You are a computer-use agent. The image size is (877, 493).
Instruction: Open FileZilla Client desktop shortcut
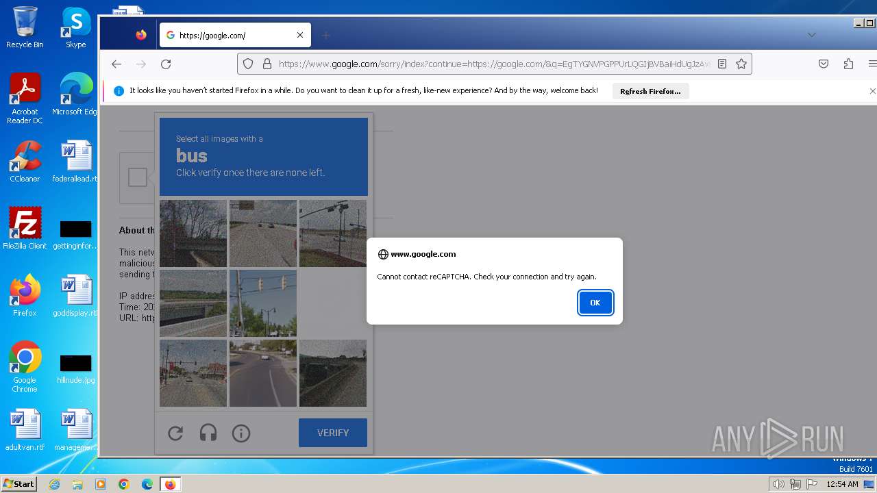click(25, 229)
